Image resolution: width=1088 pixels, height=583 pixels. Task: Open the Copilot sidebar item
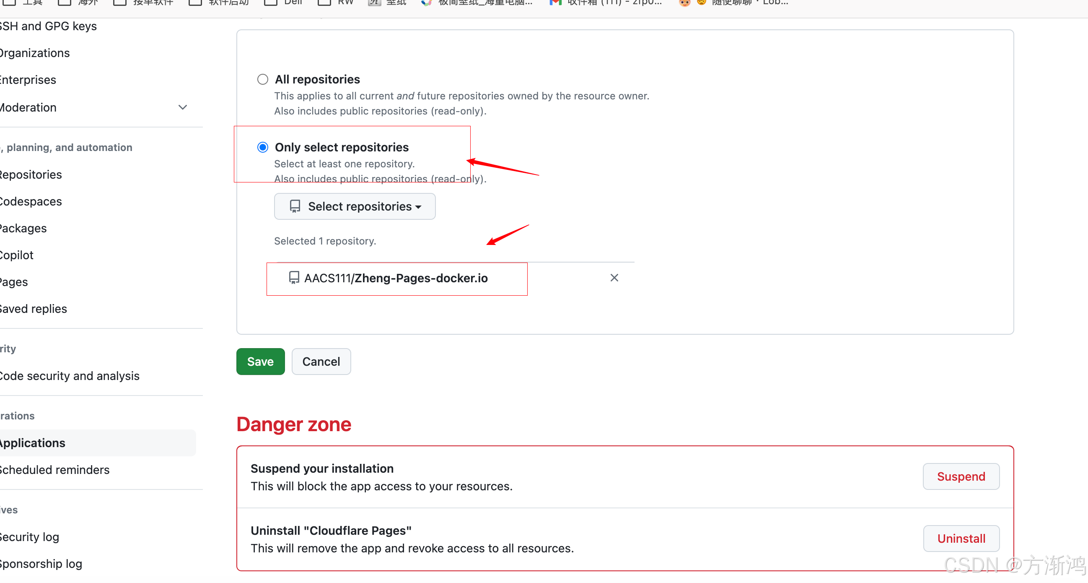pyautogui.click(x=16, y=255)
